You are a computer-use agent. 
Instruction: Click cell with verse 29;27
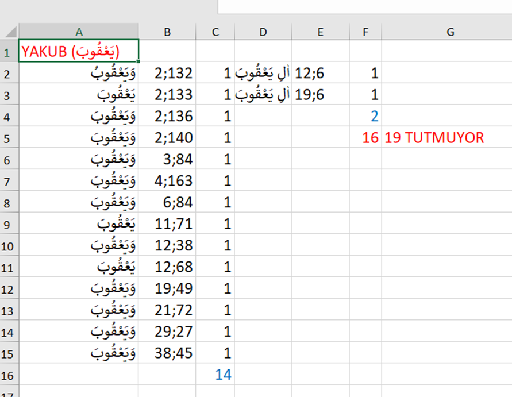[x=167, y=332]
